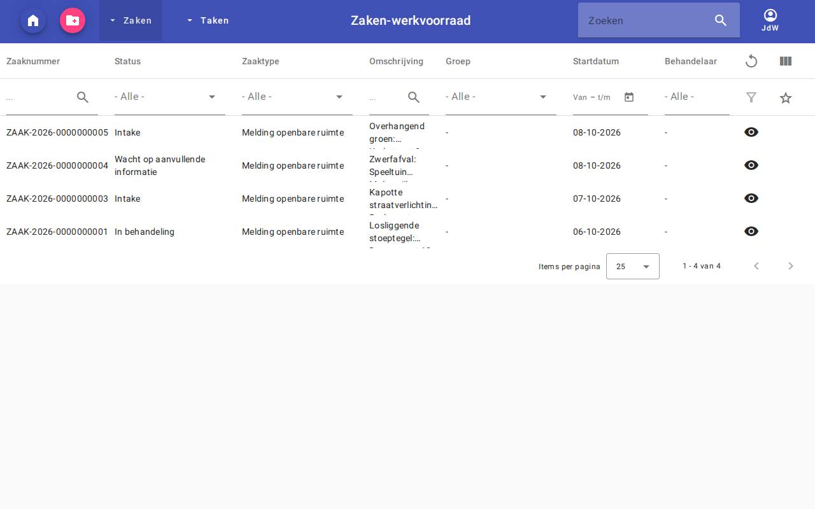
Task: Open the Items per pagina 25 dropdown
Action: click(x=633, y=267)
